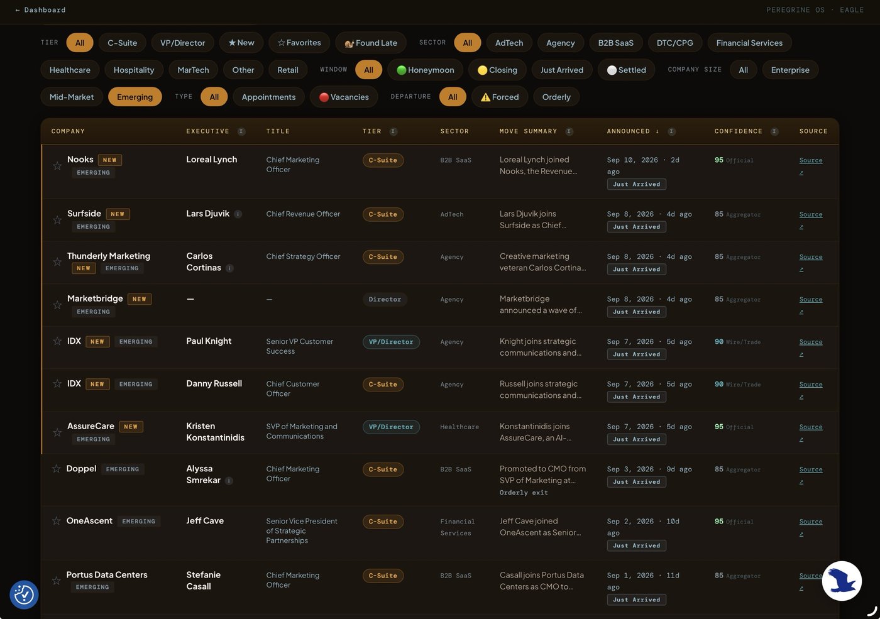The width and height of the screenshot is (880, 619).
Task: Select the Mid-Market company size chip
Action: [x=72, y=97]
